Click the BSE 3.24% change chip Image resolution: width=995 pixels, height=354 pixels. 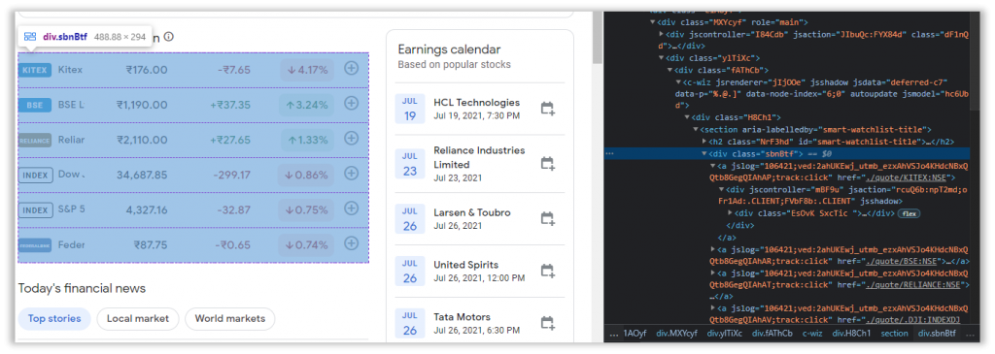[x=307, y=105]
